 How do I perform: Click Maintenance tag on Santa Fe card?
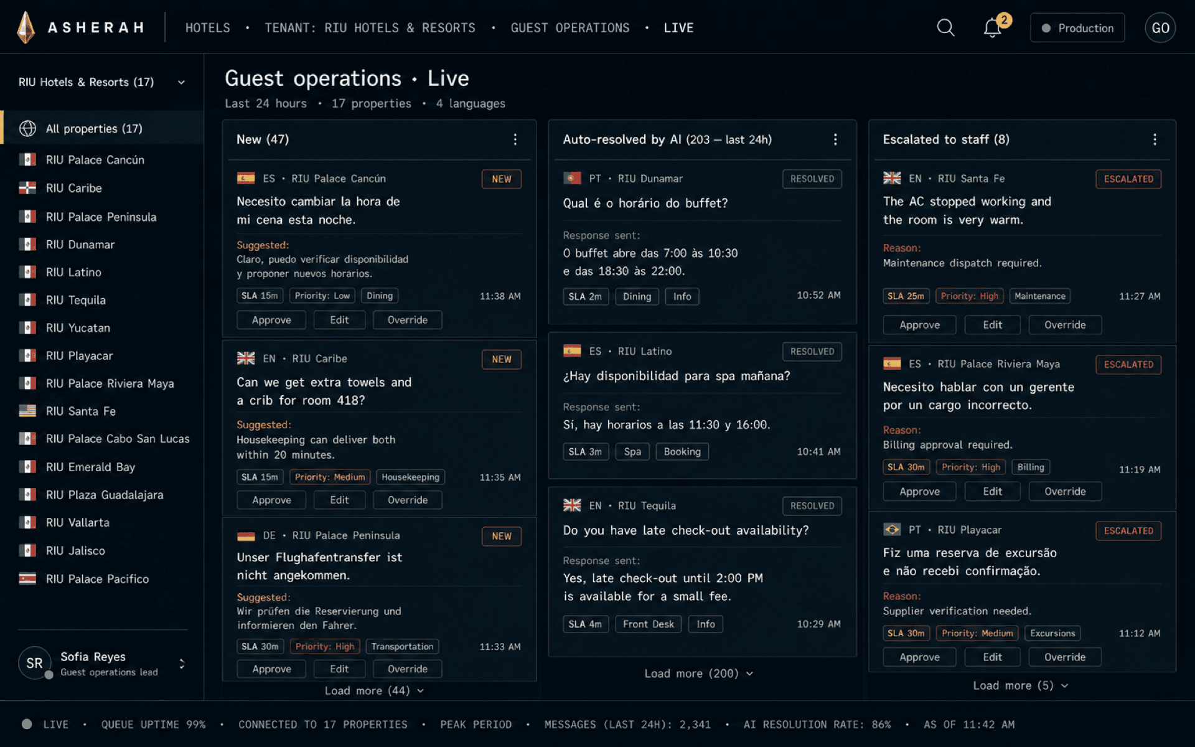(1040, 296)
